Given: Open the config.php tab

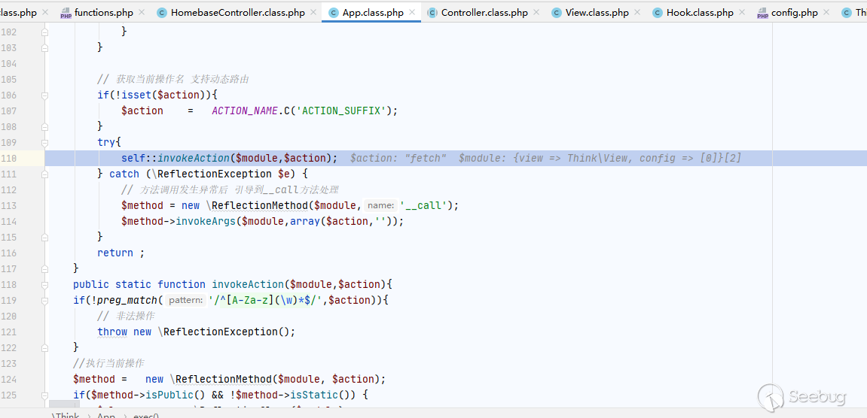Looking at the screenshot, I should tap(795, 12).
